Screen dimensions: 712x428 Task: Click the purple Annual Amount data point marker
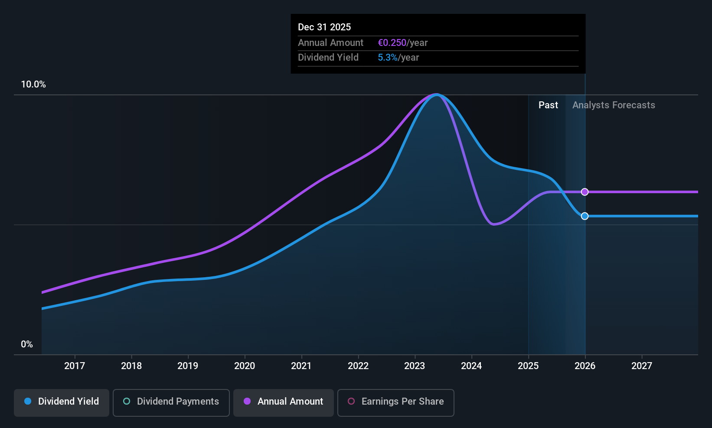point(585,192)
